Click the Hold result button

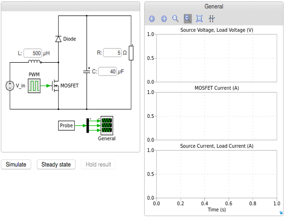point(98,165)
